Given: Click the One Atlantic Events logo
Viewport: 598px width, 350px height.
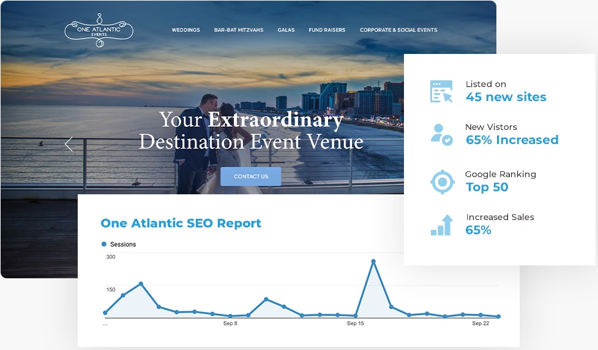Looking at the screenshot, I should (99, 30).
